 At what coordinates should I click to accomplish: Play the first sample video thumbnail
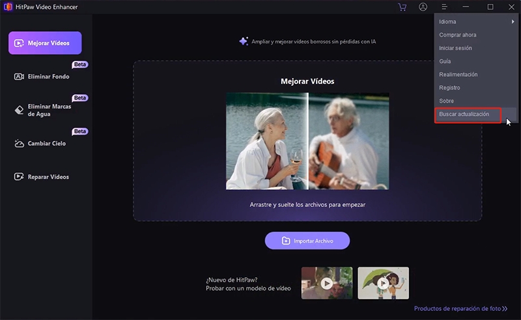click(327, 283)
